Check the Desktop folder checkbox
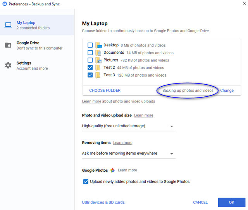Viewport: 248px width, 210px height. coord(90,45)
